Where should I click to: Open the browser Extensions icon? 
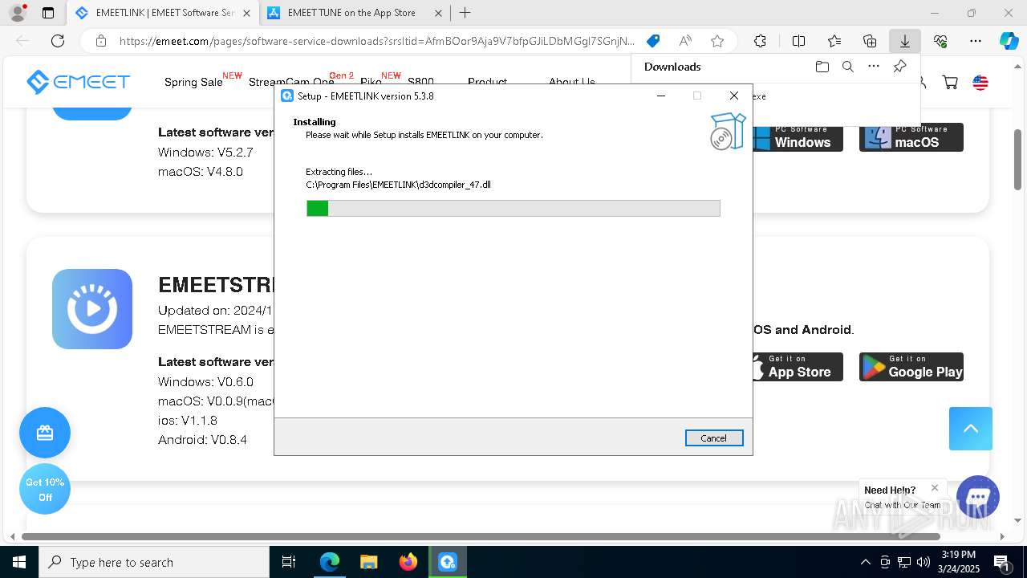[x=760, y=41]
